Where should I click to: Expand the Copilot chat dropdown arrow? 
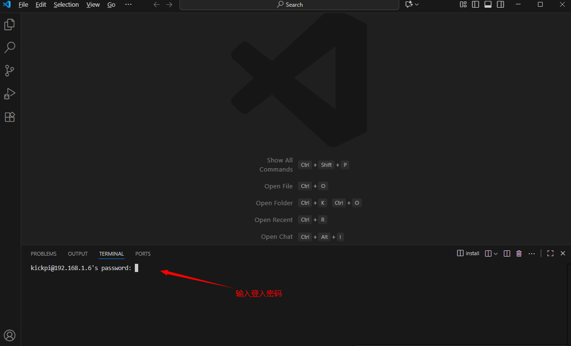click(x=417, y=4)
